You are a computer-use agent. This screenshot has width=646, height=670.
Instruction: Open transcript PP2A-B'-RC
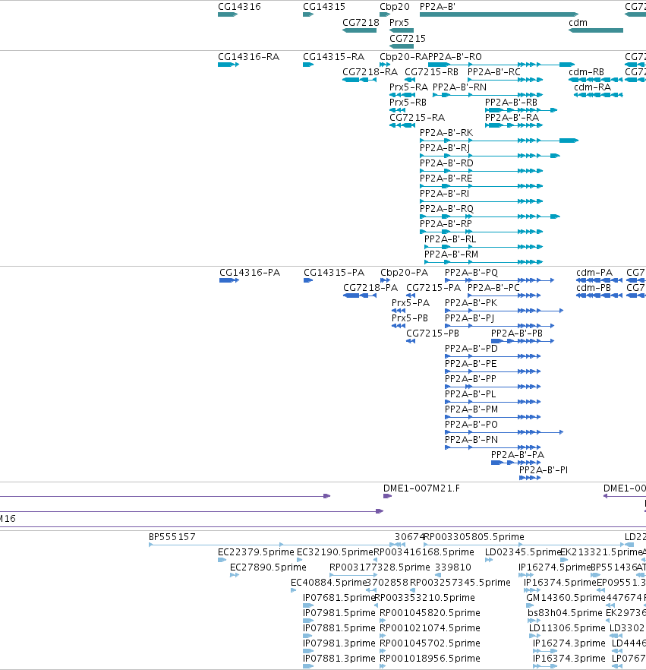pos(494,71)
